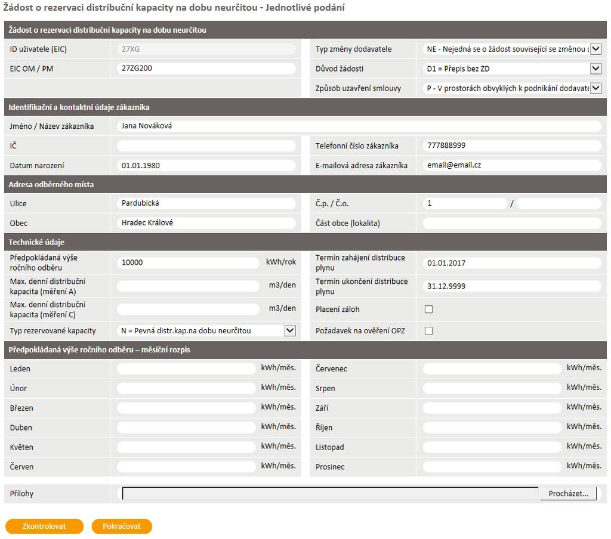Focus the empty Č.o. field after slash
The image size is (611, 539).
click(x=558, y=203)
